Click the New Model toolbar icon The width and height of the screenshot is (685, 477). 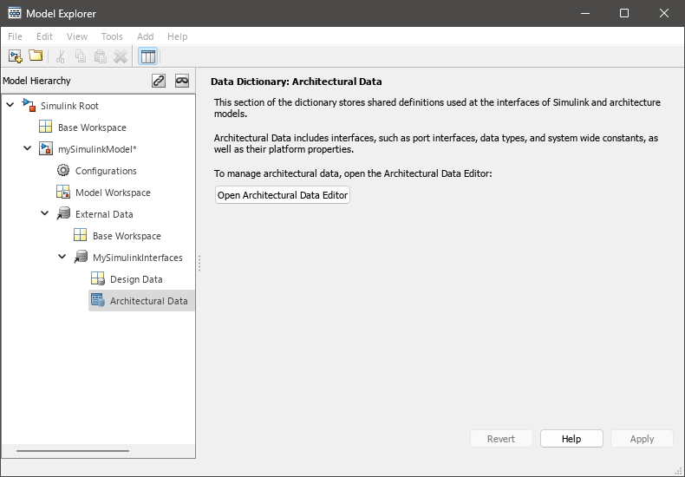[16, 56]
